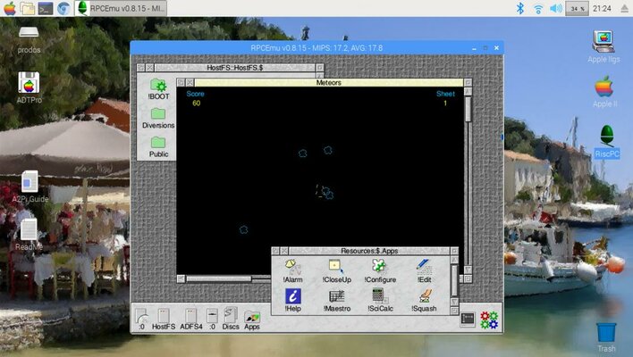Toggle size of HostFS::HostFS.$ window
Image resolution: width=633 pixels, height=357 pixels.
(320, 68)
